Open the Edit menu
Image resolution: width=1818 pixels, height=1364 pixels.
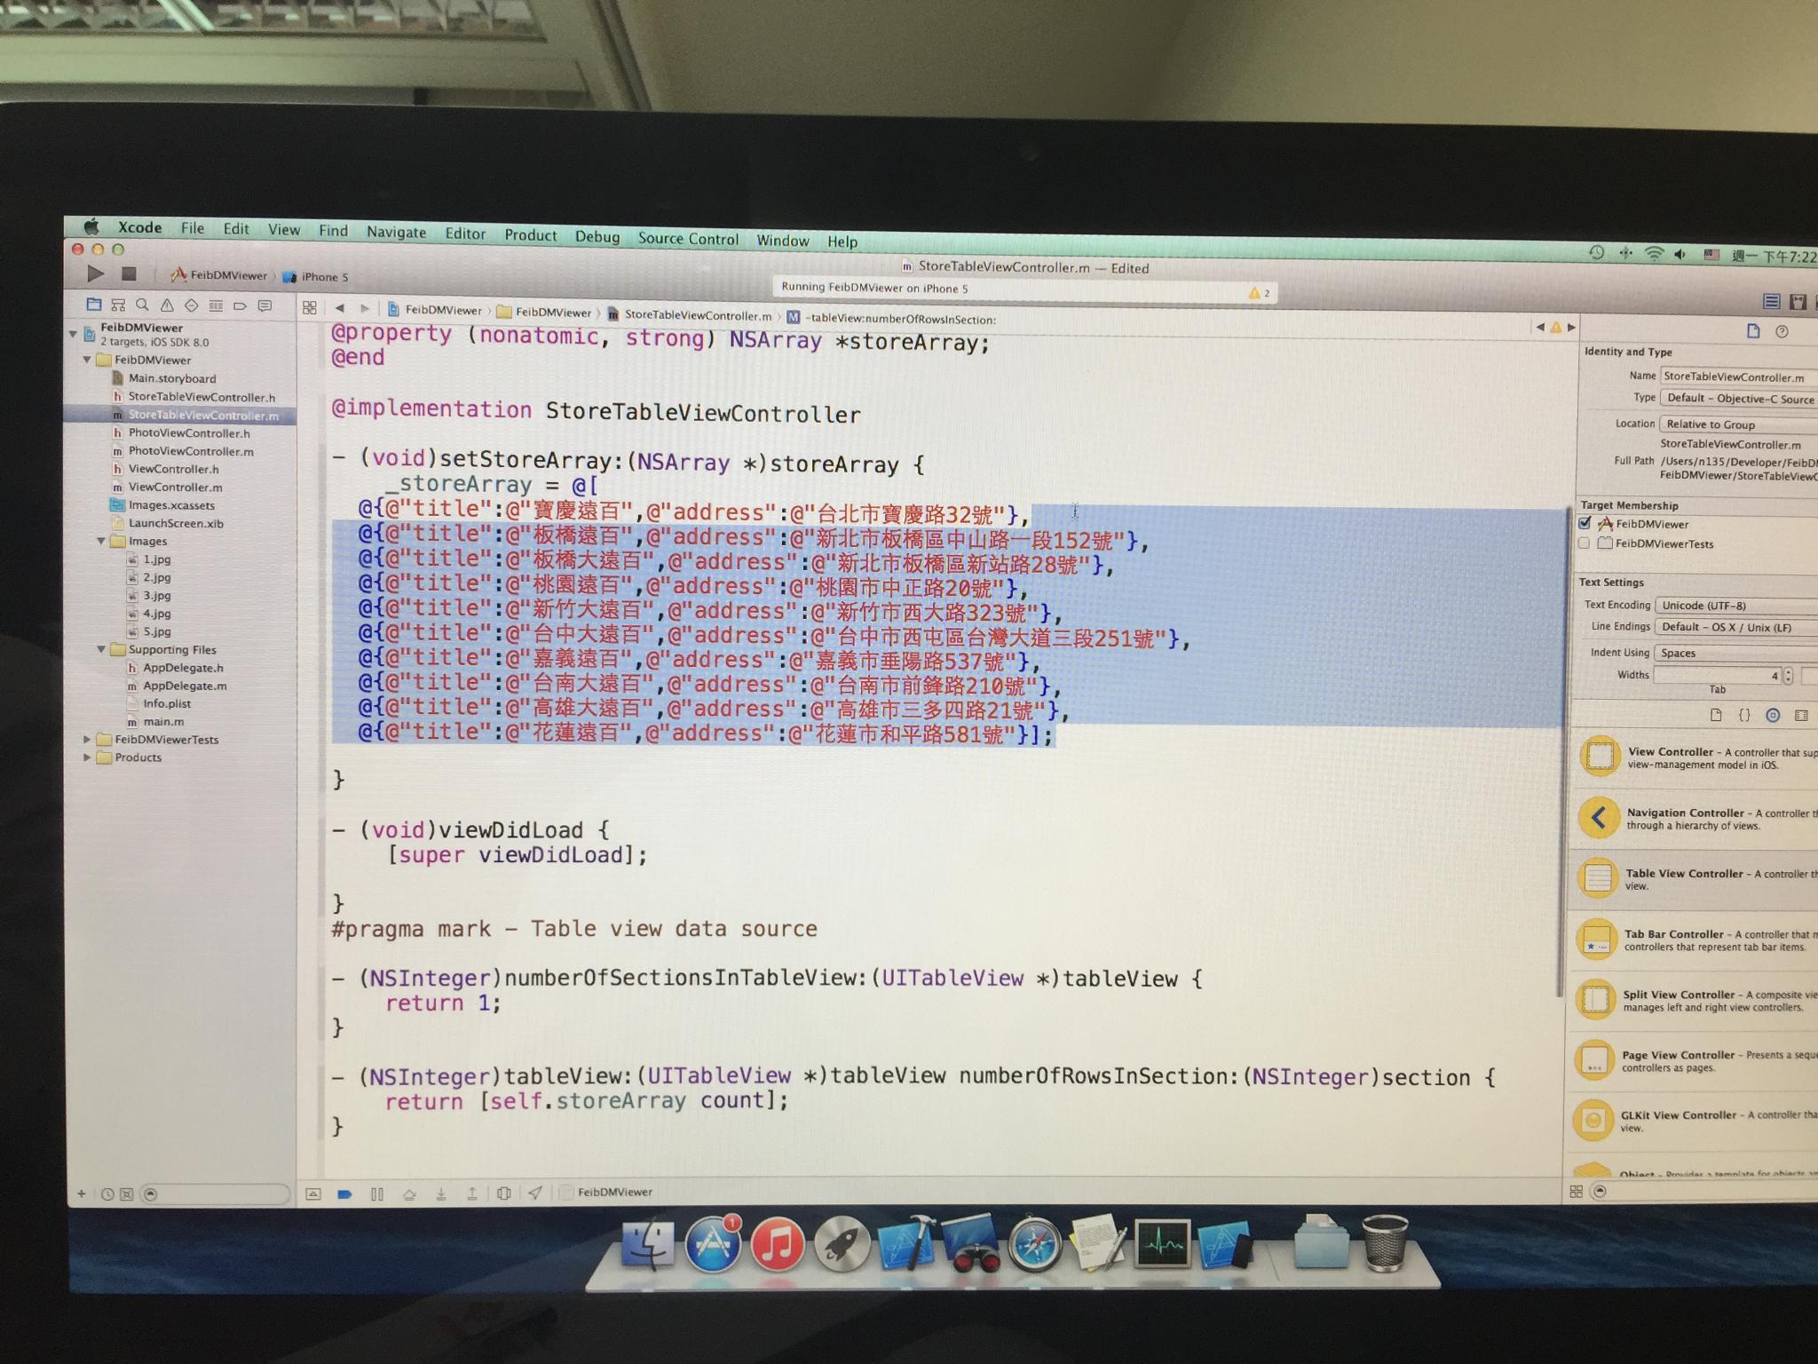(x=236, y=229)
